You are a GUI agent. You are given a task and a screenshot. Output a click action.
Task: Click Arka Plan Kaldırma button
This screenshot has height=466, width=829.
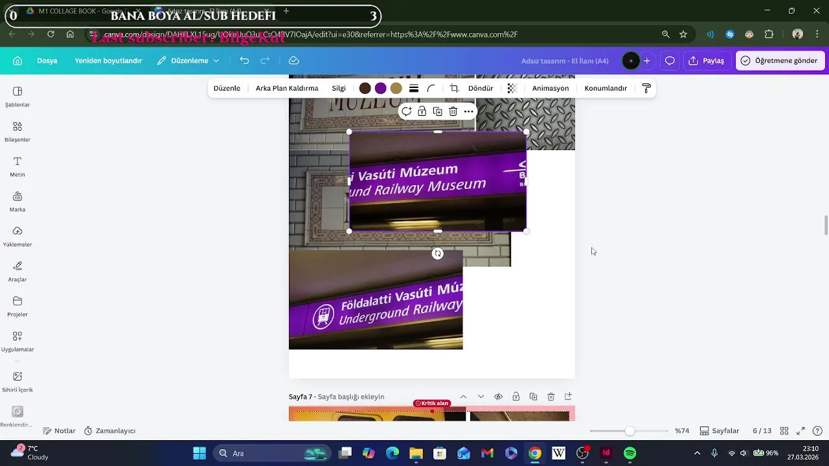click(x=287, y=89)
